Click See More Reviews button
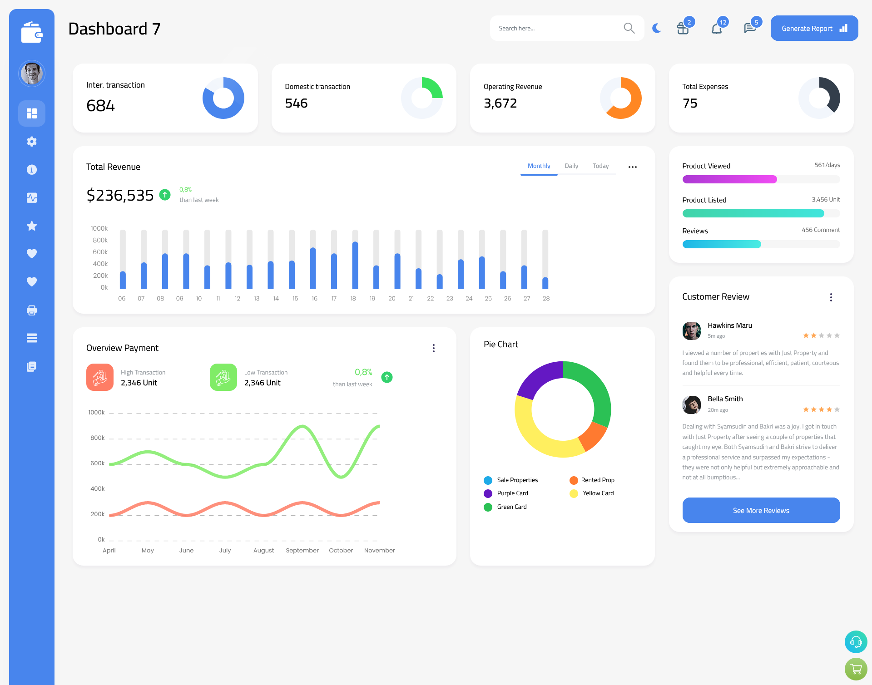This screenshot has height=685, width=872. (761, 509)
